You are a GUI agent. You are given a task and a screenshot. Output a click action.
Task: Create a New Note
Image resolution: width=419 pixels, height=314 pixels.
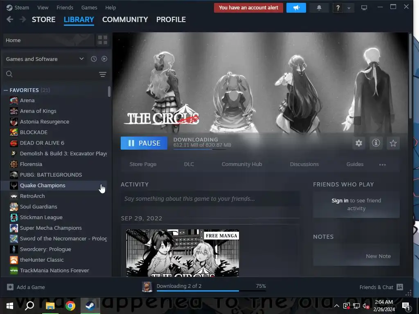click(378, 256)
